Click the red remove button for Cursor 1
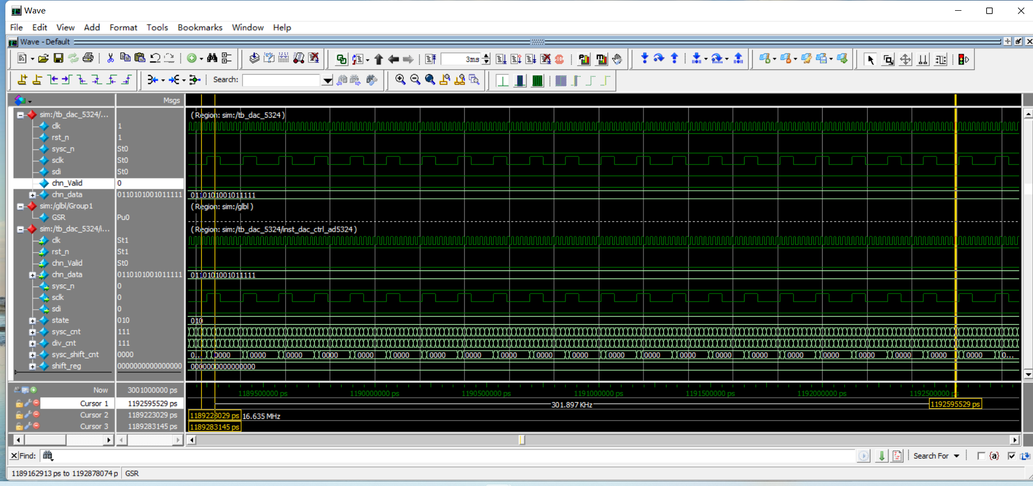Screen dimensions: 1033x486 click(x=36, y=403)
